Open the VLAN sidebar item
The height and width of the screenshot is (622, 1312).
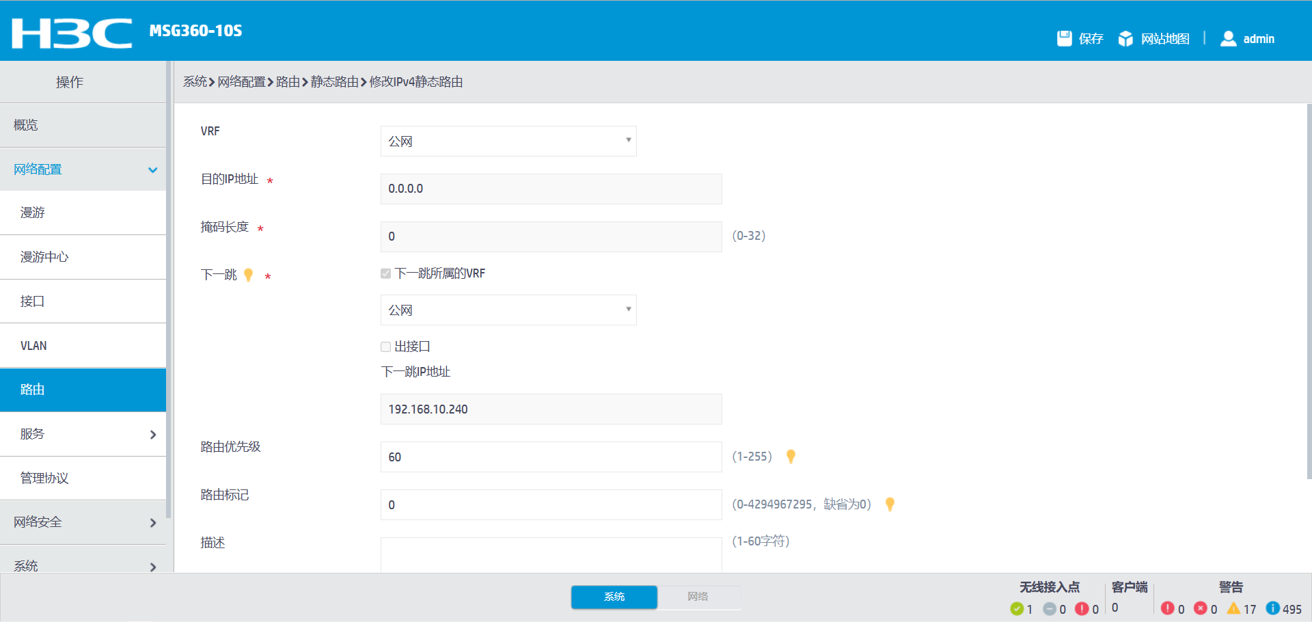point(83,346)
